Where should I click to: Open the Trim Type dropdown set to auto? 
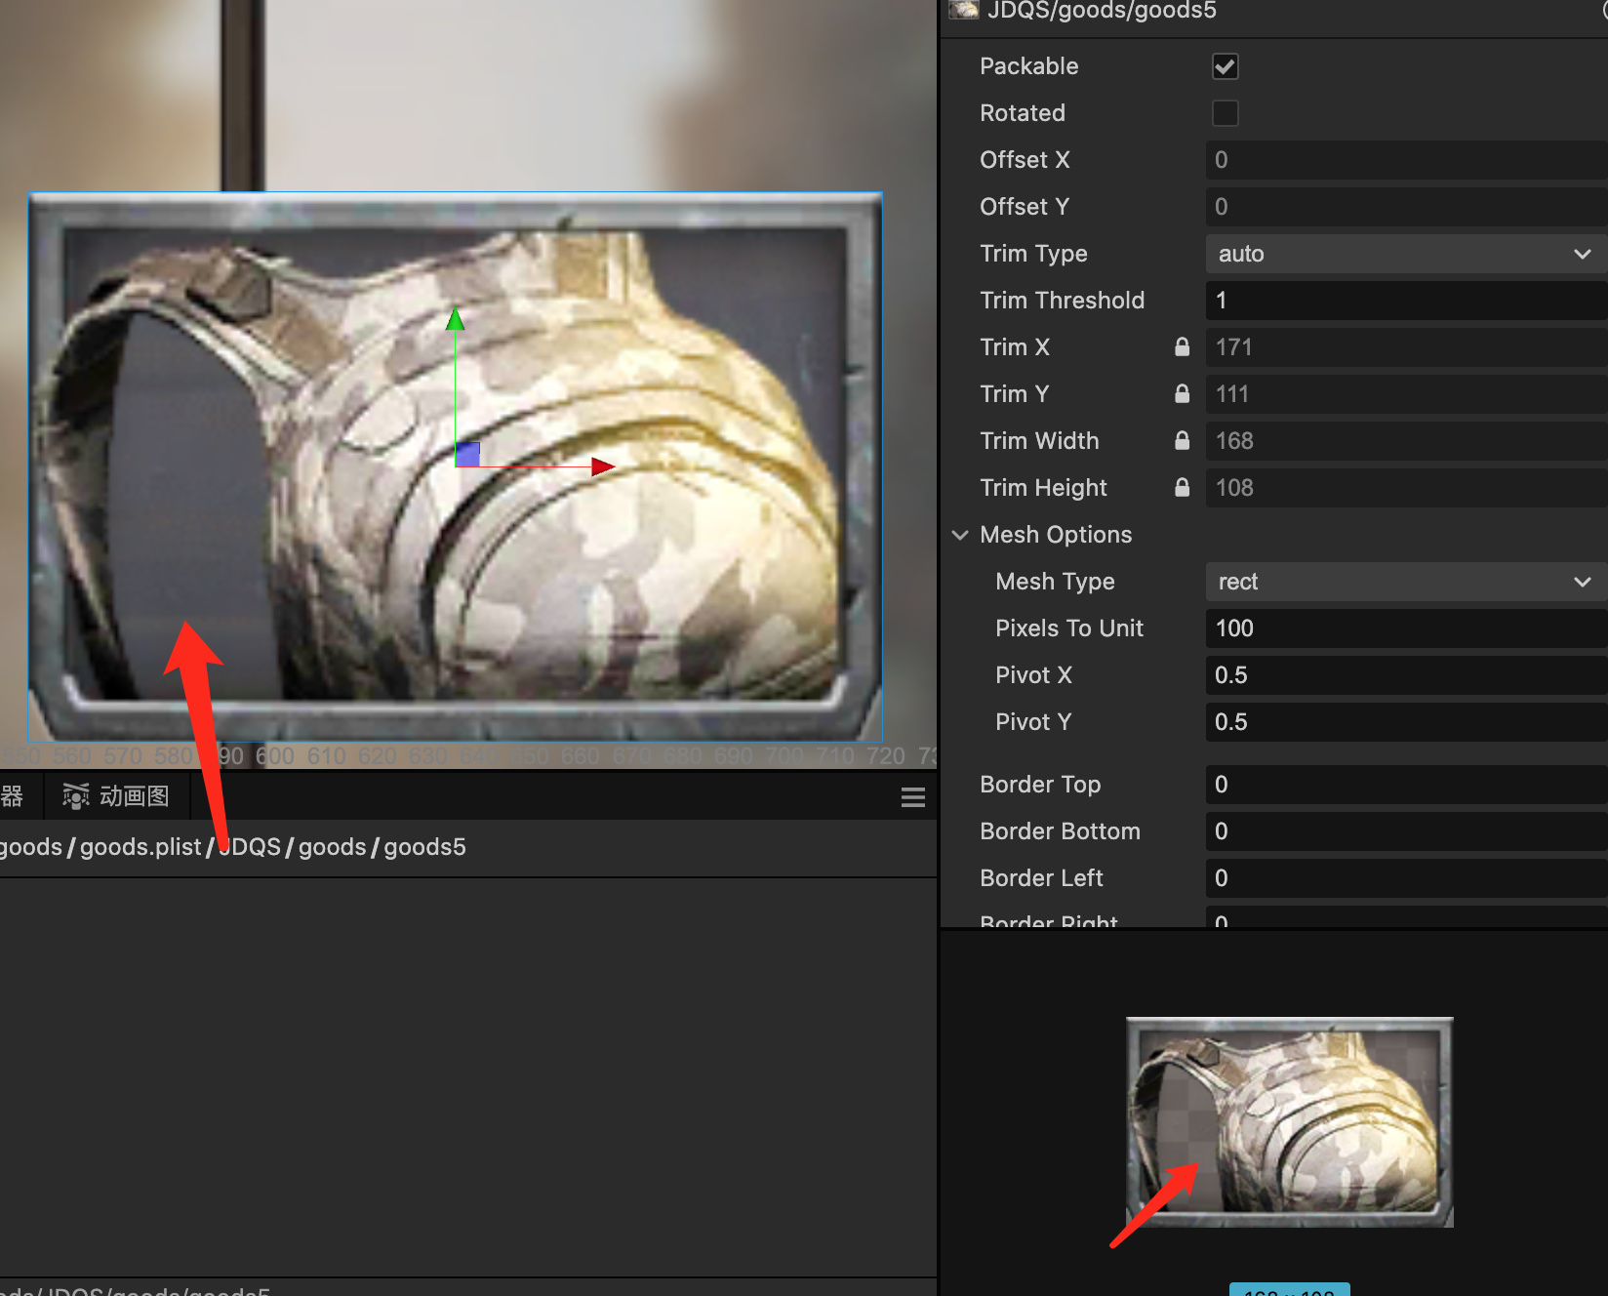click(1406, 254)
